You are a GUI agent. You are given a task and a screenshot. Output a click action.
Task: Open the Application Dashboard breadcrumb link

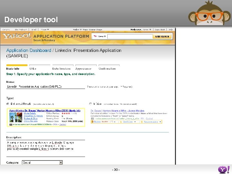[29, 50]
